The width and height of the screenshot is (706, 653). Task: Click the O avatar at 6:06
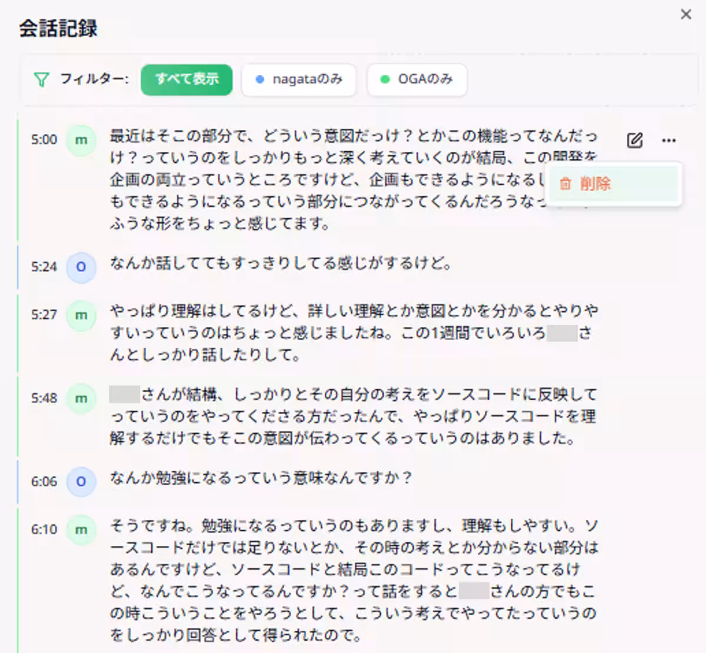click(81, 482)
